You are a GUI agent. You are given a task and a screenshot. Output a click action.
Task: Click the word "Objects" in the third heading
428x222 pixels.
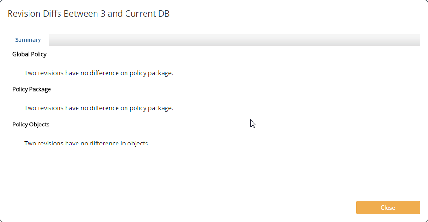coord(39,125)
